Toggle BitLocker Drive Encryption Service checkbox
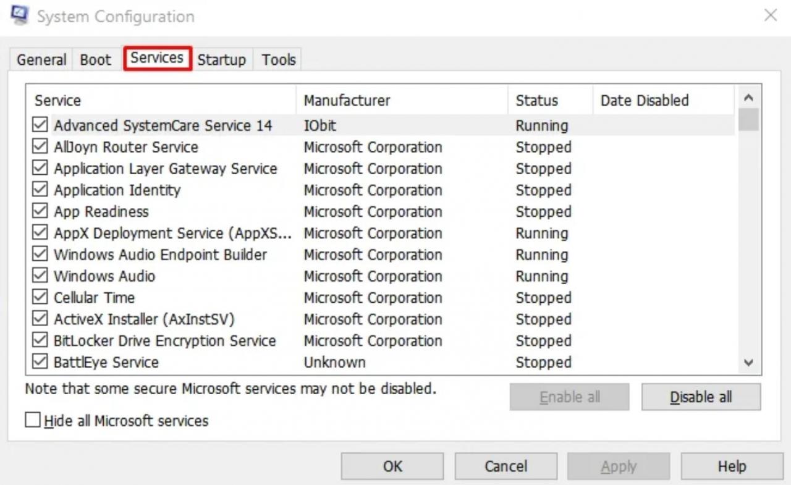Image resolution: width=791 pixels, height=485 pixels. click(x=40, y=340)
